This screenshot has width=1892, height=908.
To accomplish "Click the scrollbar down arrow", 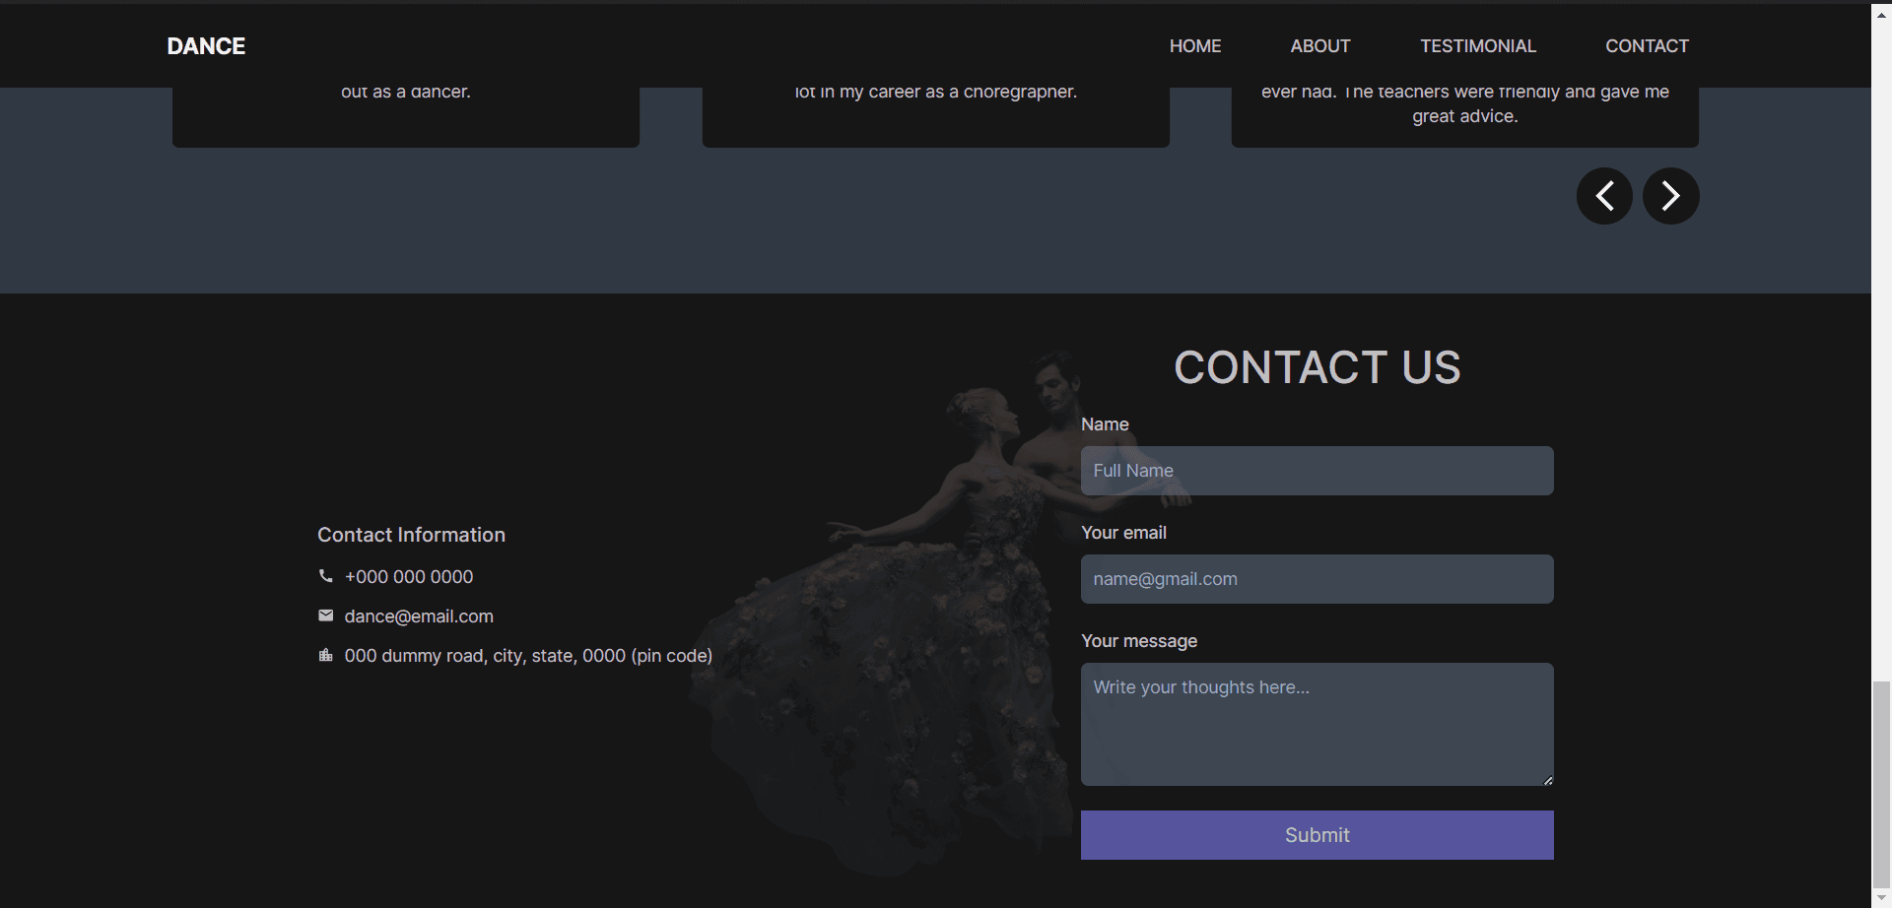I will point(1881,898).
